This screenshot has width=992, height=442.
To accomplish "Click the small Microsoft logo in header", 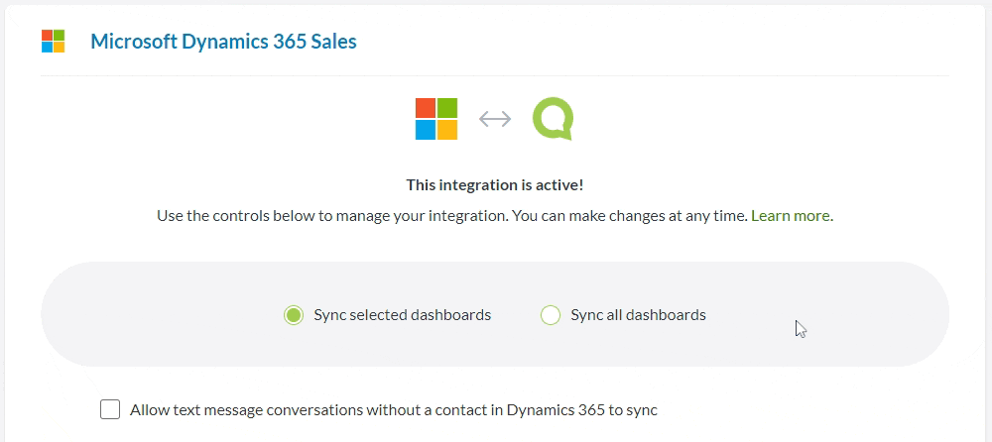I will 54,42.
